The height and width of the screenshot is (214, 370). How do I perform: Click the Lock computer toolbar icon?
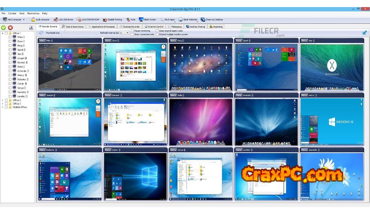pyautogui.click(x=33, y=19)
